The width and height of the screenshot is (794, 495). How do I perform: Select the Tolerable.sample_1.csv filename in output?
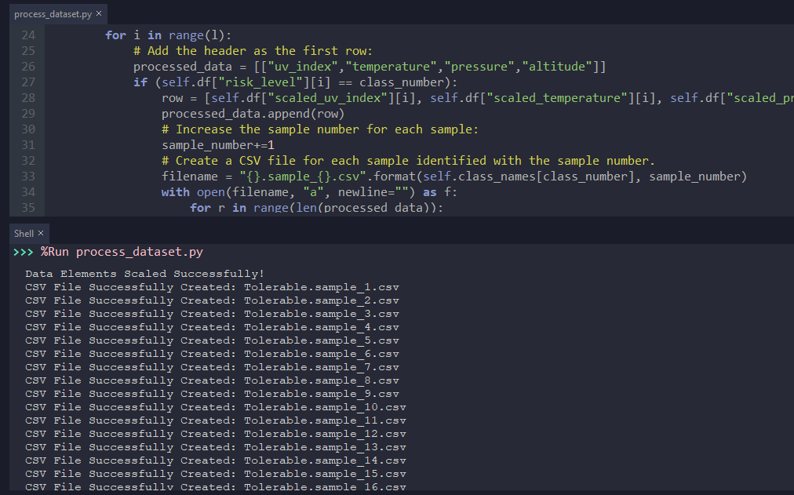click(322, 286)
